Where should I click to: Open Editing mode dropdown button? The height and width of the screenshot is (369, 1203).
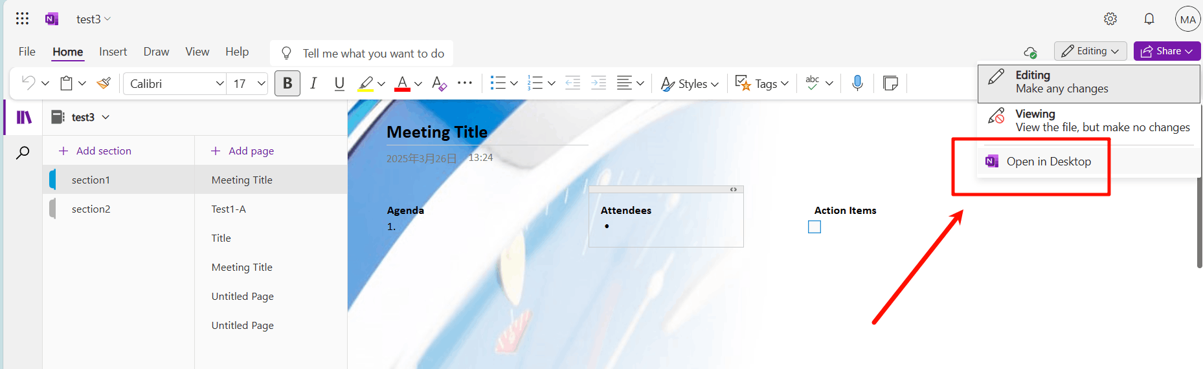[1090, 51]
